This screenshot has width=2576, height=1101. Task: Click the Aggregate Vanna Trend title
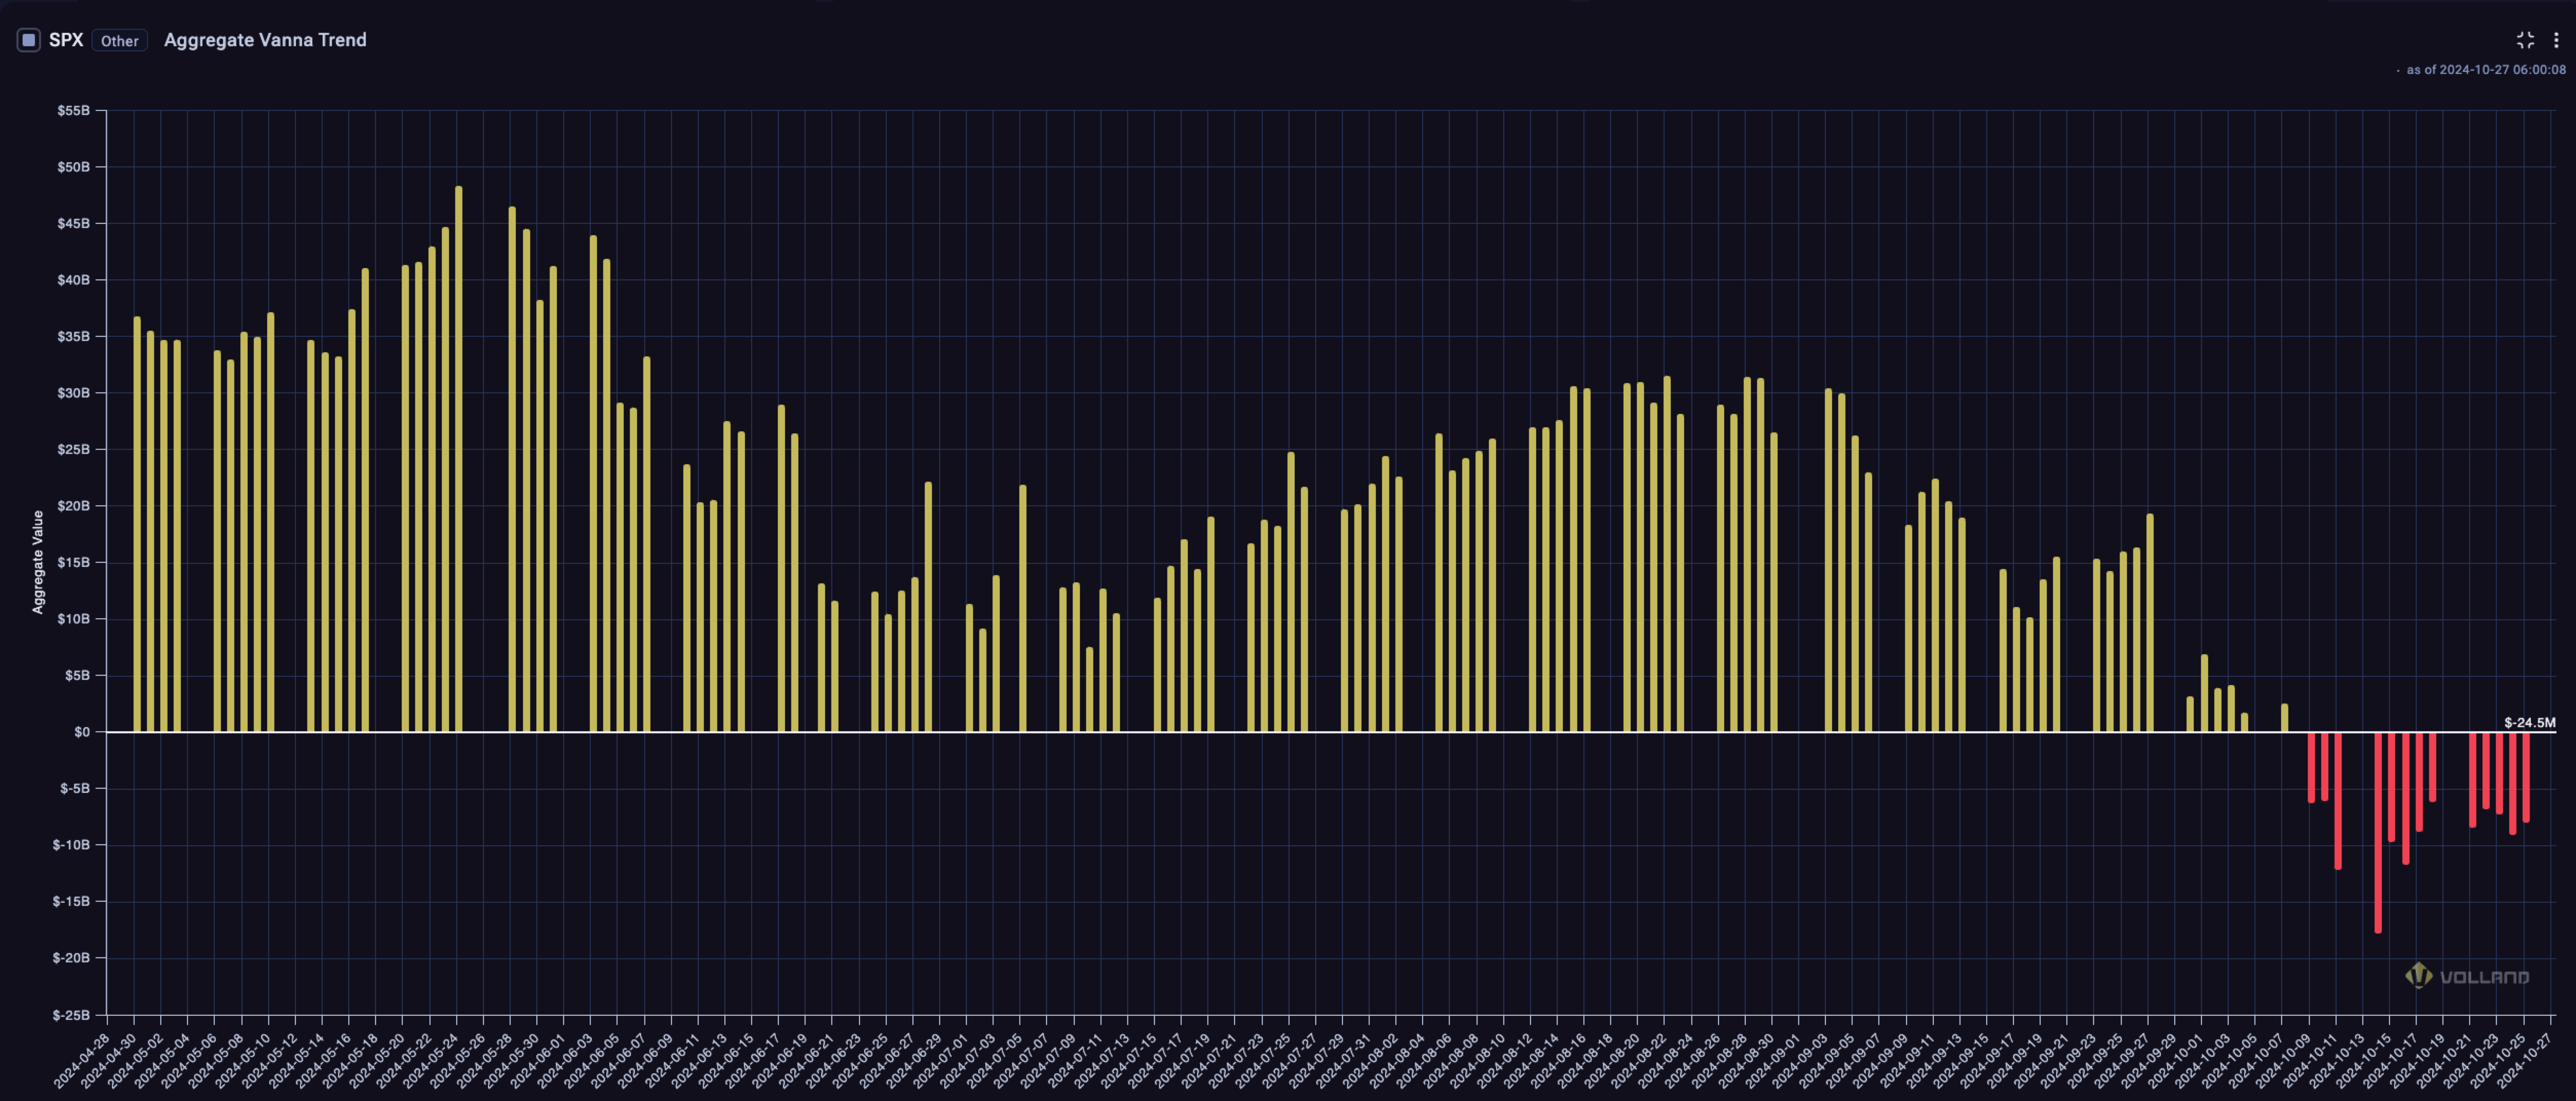pos(265,40)
